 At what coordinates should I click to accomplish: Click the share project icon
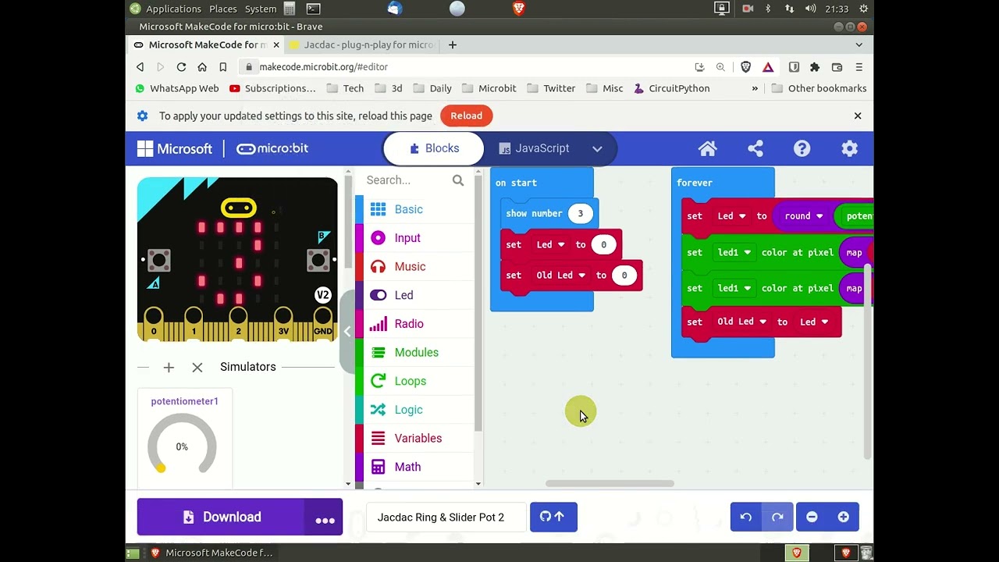coord(755,148)
